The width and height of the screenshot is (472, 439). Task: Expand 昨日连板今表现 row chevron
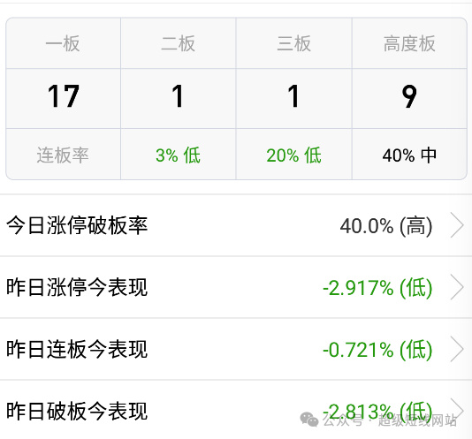(457, 349)
